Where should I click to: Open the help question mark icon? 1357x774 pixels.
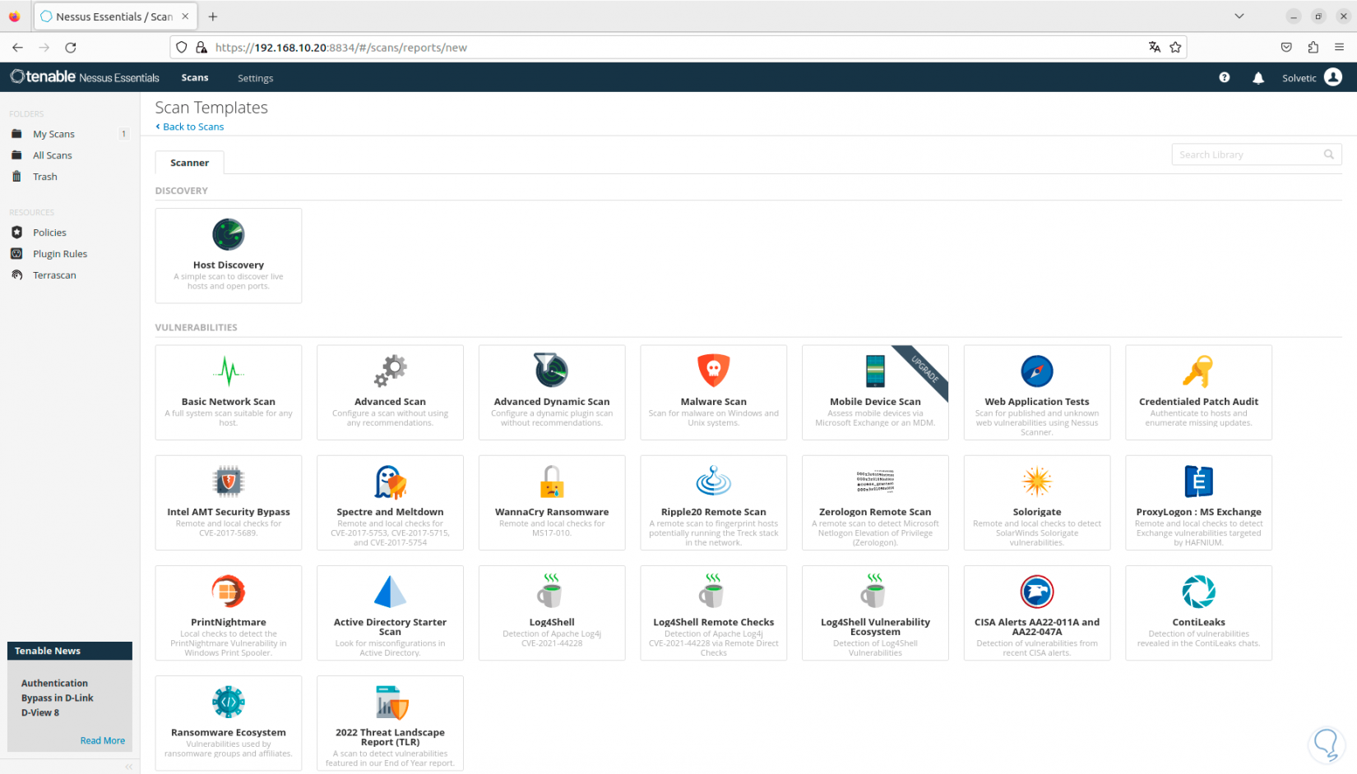coord(1225,77)
